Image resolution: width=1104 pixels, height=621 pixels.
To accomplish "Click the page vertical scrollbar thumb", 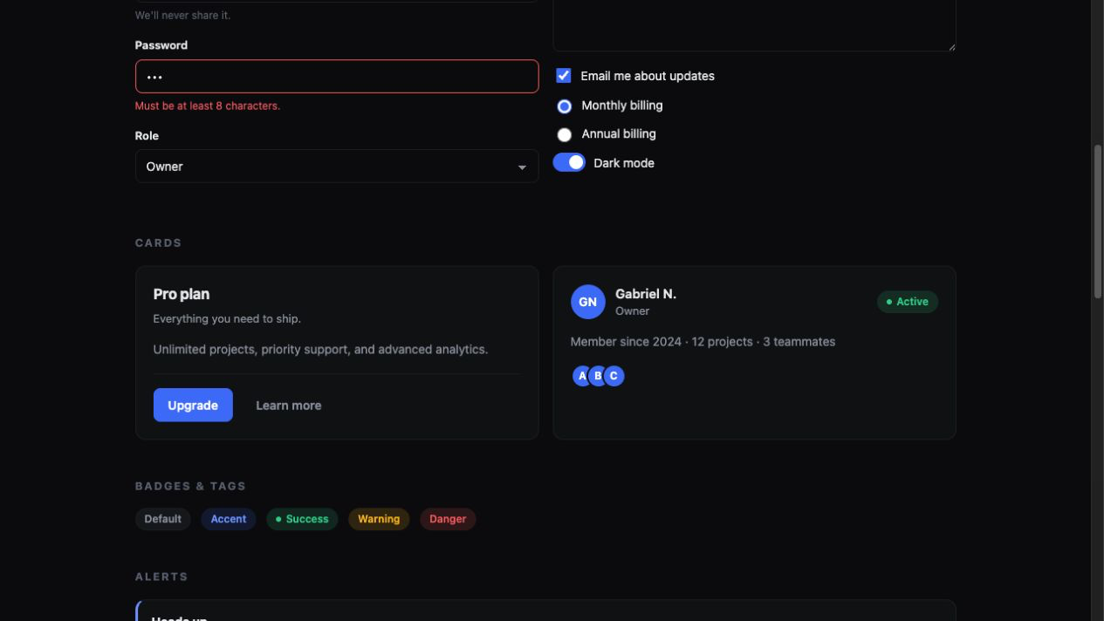I will pos(1098,222).
